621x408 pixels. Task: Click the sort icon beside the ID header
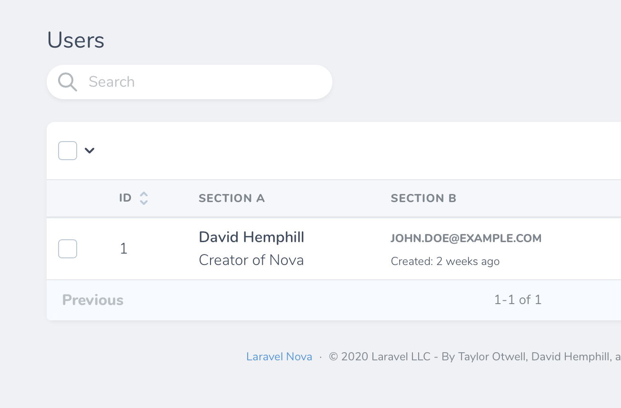(143, 198)
